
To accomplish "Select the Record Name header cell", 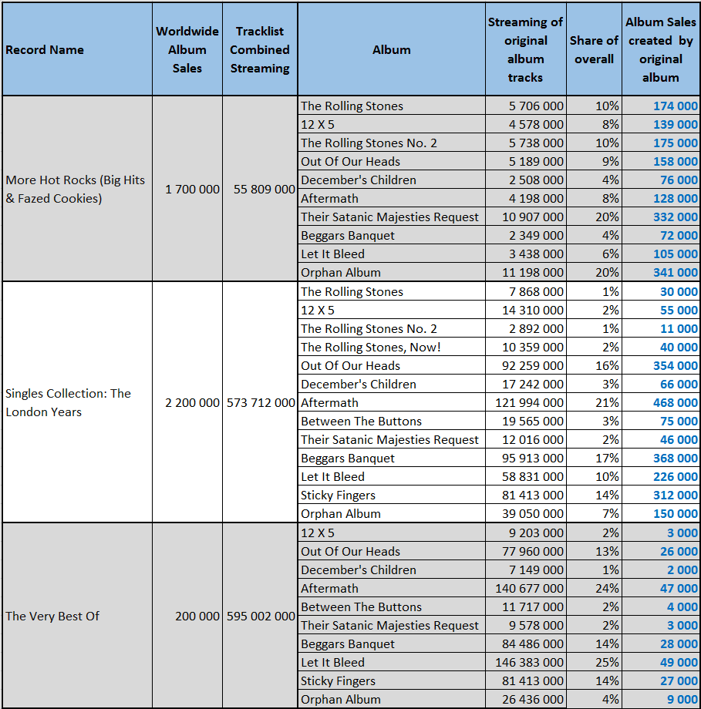I will click(x=77, y=49).
